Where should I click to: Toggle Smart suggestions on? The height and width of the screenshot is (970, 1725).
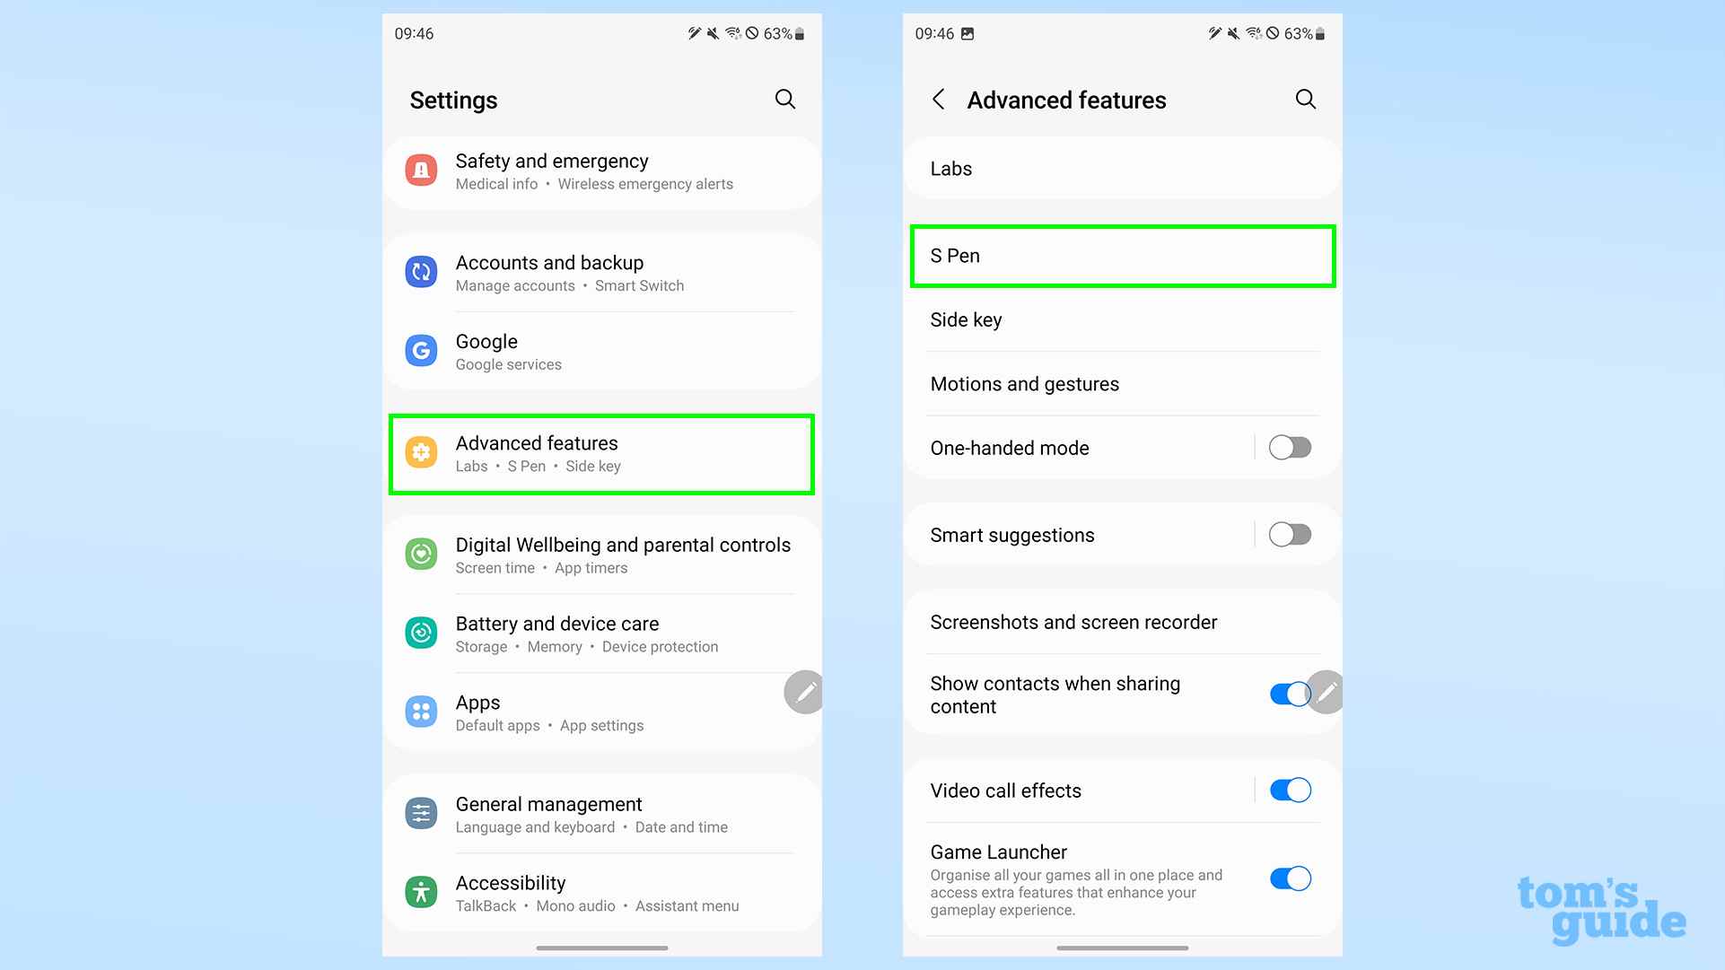tap(1289, 534)
